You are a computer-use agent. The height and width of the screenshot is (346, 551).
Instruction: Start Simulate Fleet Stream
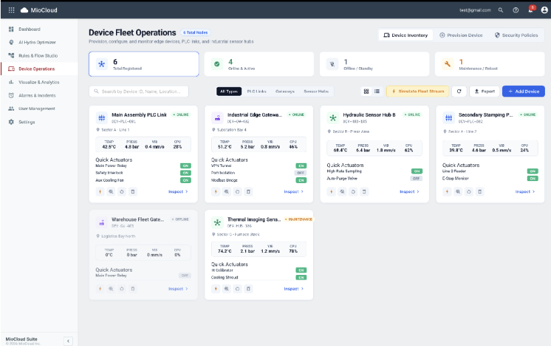(418, 91)
